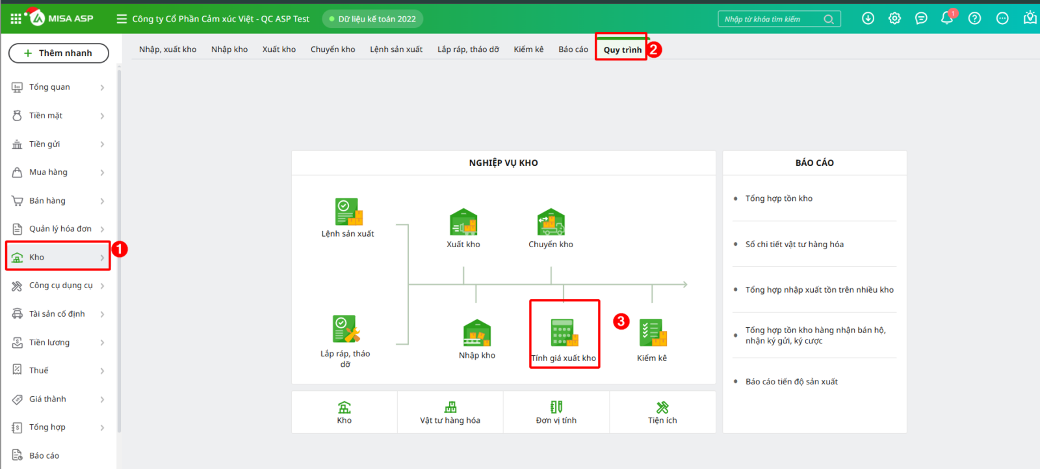Image resolution: width=1040 pixels, height=469 pixels.
Task: Click the Thêm nhanh button
Action: coord(58,53)
